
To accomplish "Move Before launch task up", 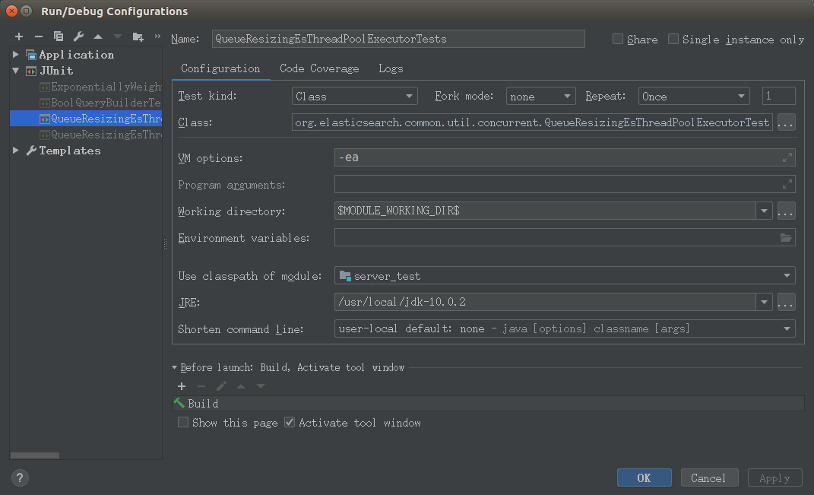I will point(241,386).
